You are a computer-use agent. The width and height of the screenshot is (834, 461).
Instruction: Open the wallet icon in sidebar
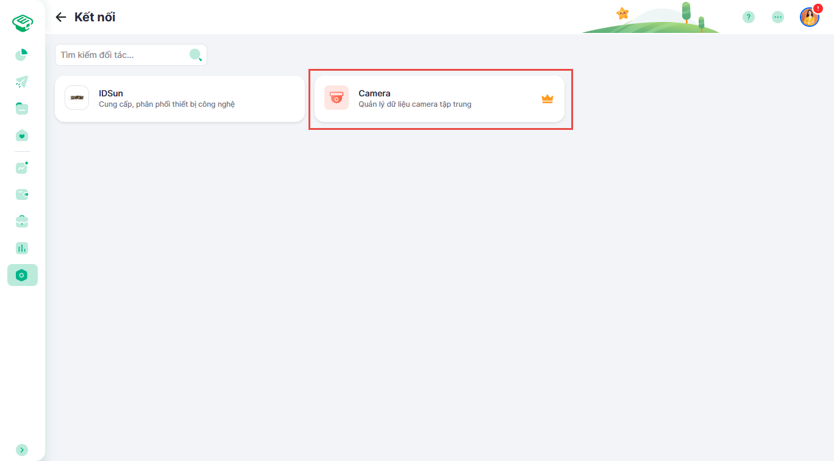[x=22, y=195]
